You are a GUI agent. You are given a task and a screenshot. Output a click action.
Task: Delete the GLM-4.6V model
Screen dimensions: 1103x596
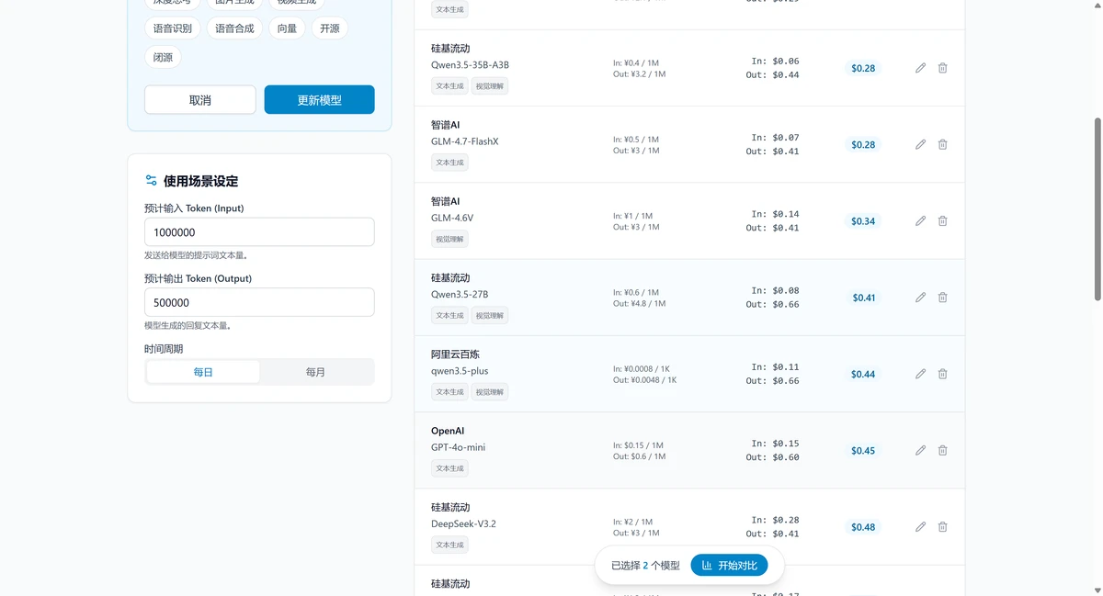click(942, 220)
